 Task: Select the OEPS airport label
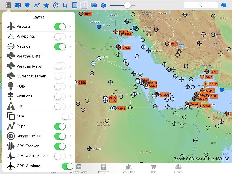click(122, 108)
